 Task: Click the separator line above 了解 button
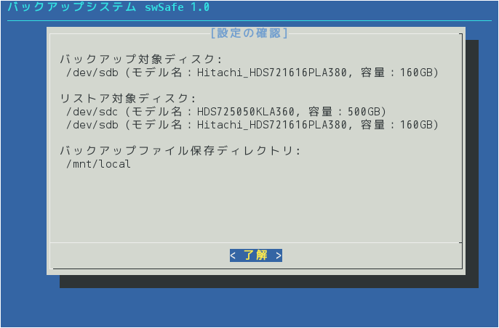256,243
